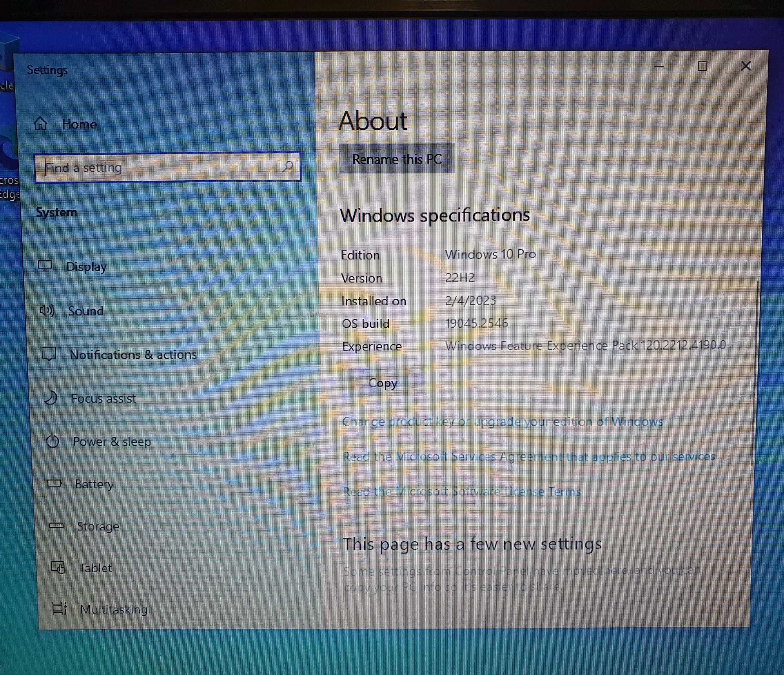Click the Multitasking icon

pos(60,608)
